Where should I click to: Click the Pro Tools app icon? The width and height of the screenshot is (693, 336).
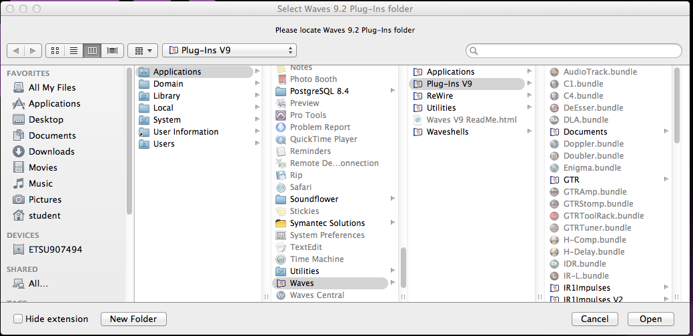[x=281, y=115]
